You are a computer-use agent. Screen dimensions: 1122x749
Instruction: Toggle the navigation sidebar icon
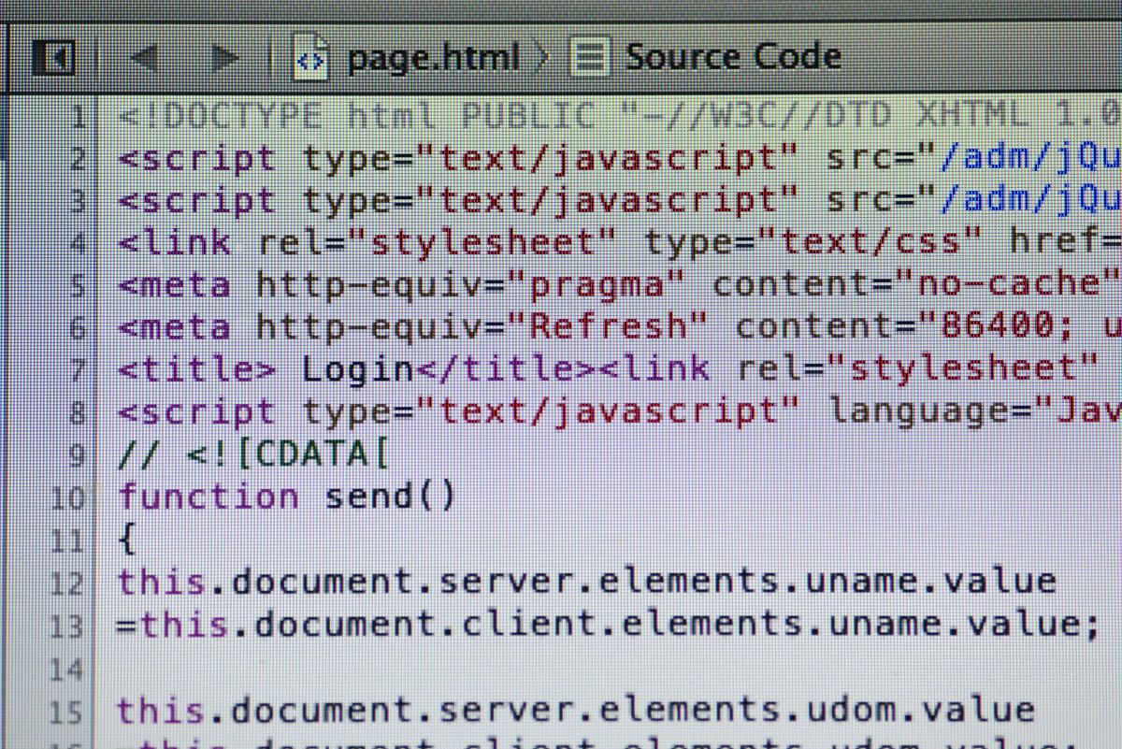pos(52,58)
